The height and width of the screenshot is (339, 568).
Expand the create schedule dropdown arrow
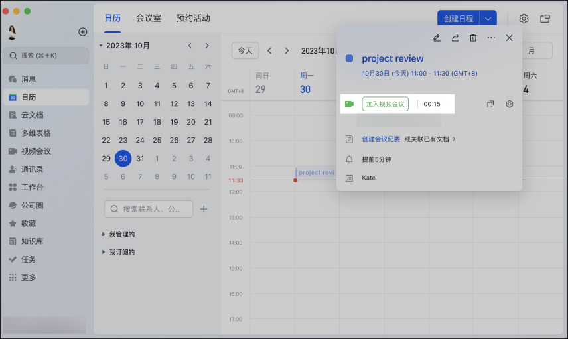coord(488,19)
